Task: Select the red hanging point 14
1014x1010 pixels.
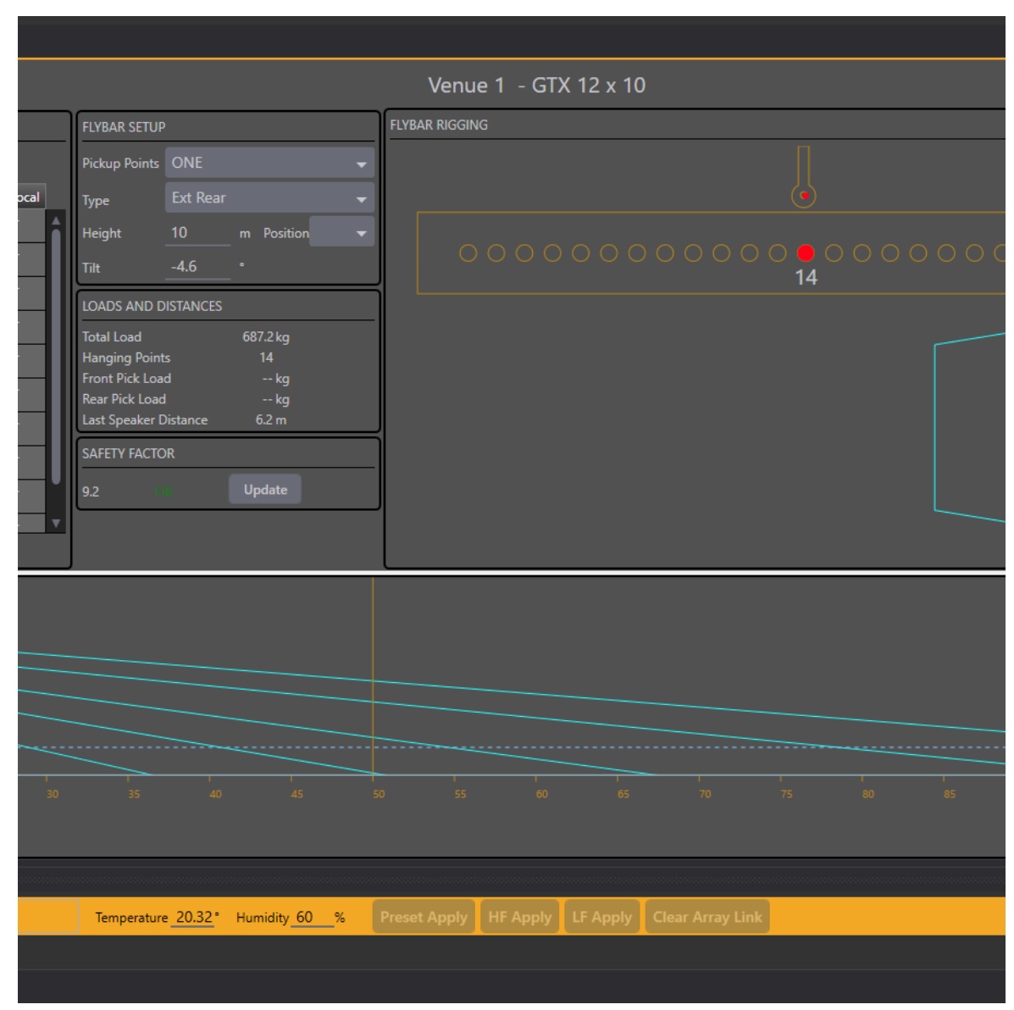Action: tap(806, 252)
